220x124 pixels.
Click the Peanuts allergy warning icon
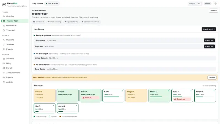pos(84,98)
